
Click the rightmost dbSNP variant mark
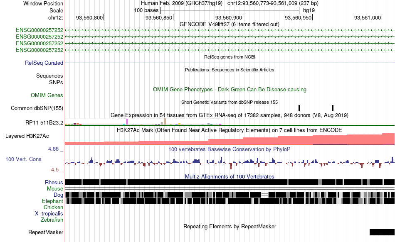click(333, 108)
